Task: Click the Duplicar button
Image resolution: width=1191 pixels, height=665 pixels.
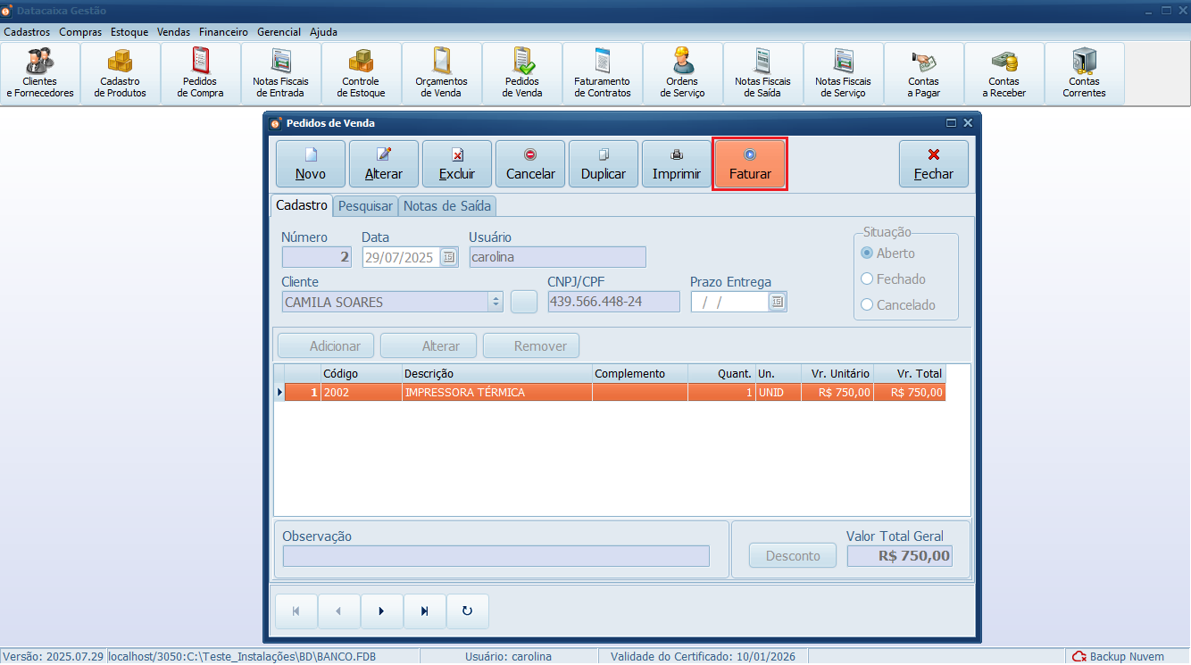Action: pos(604,164)
